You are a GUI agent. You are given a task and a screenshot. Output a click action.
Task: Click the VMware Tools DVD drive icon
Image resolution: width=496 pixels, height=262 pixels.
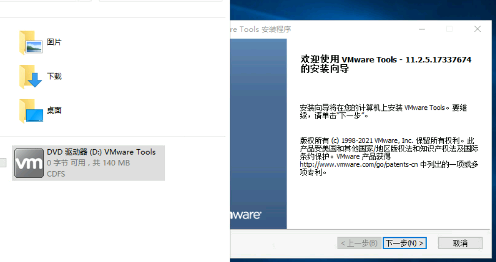pos(29,163)
